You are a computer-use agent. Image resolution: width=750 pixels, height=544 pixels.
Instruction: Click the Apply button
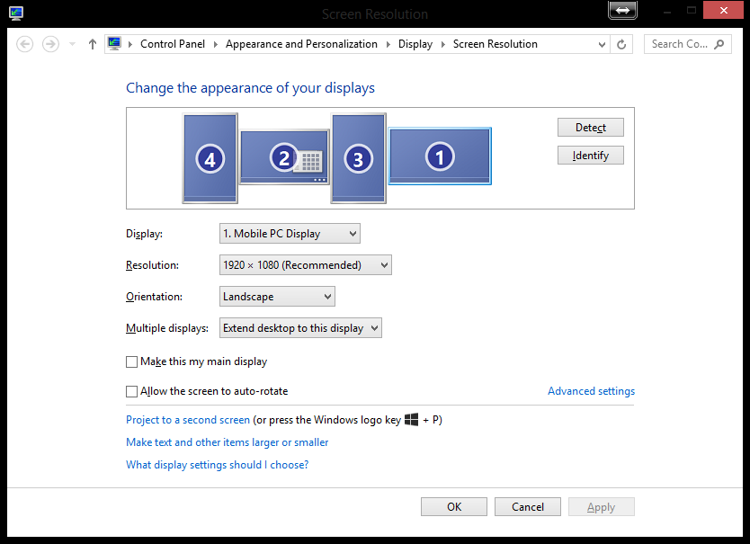(x=602, y=506)
